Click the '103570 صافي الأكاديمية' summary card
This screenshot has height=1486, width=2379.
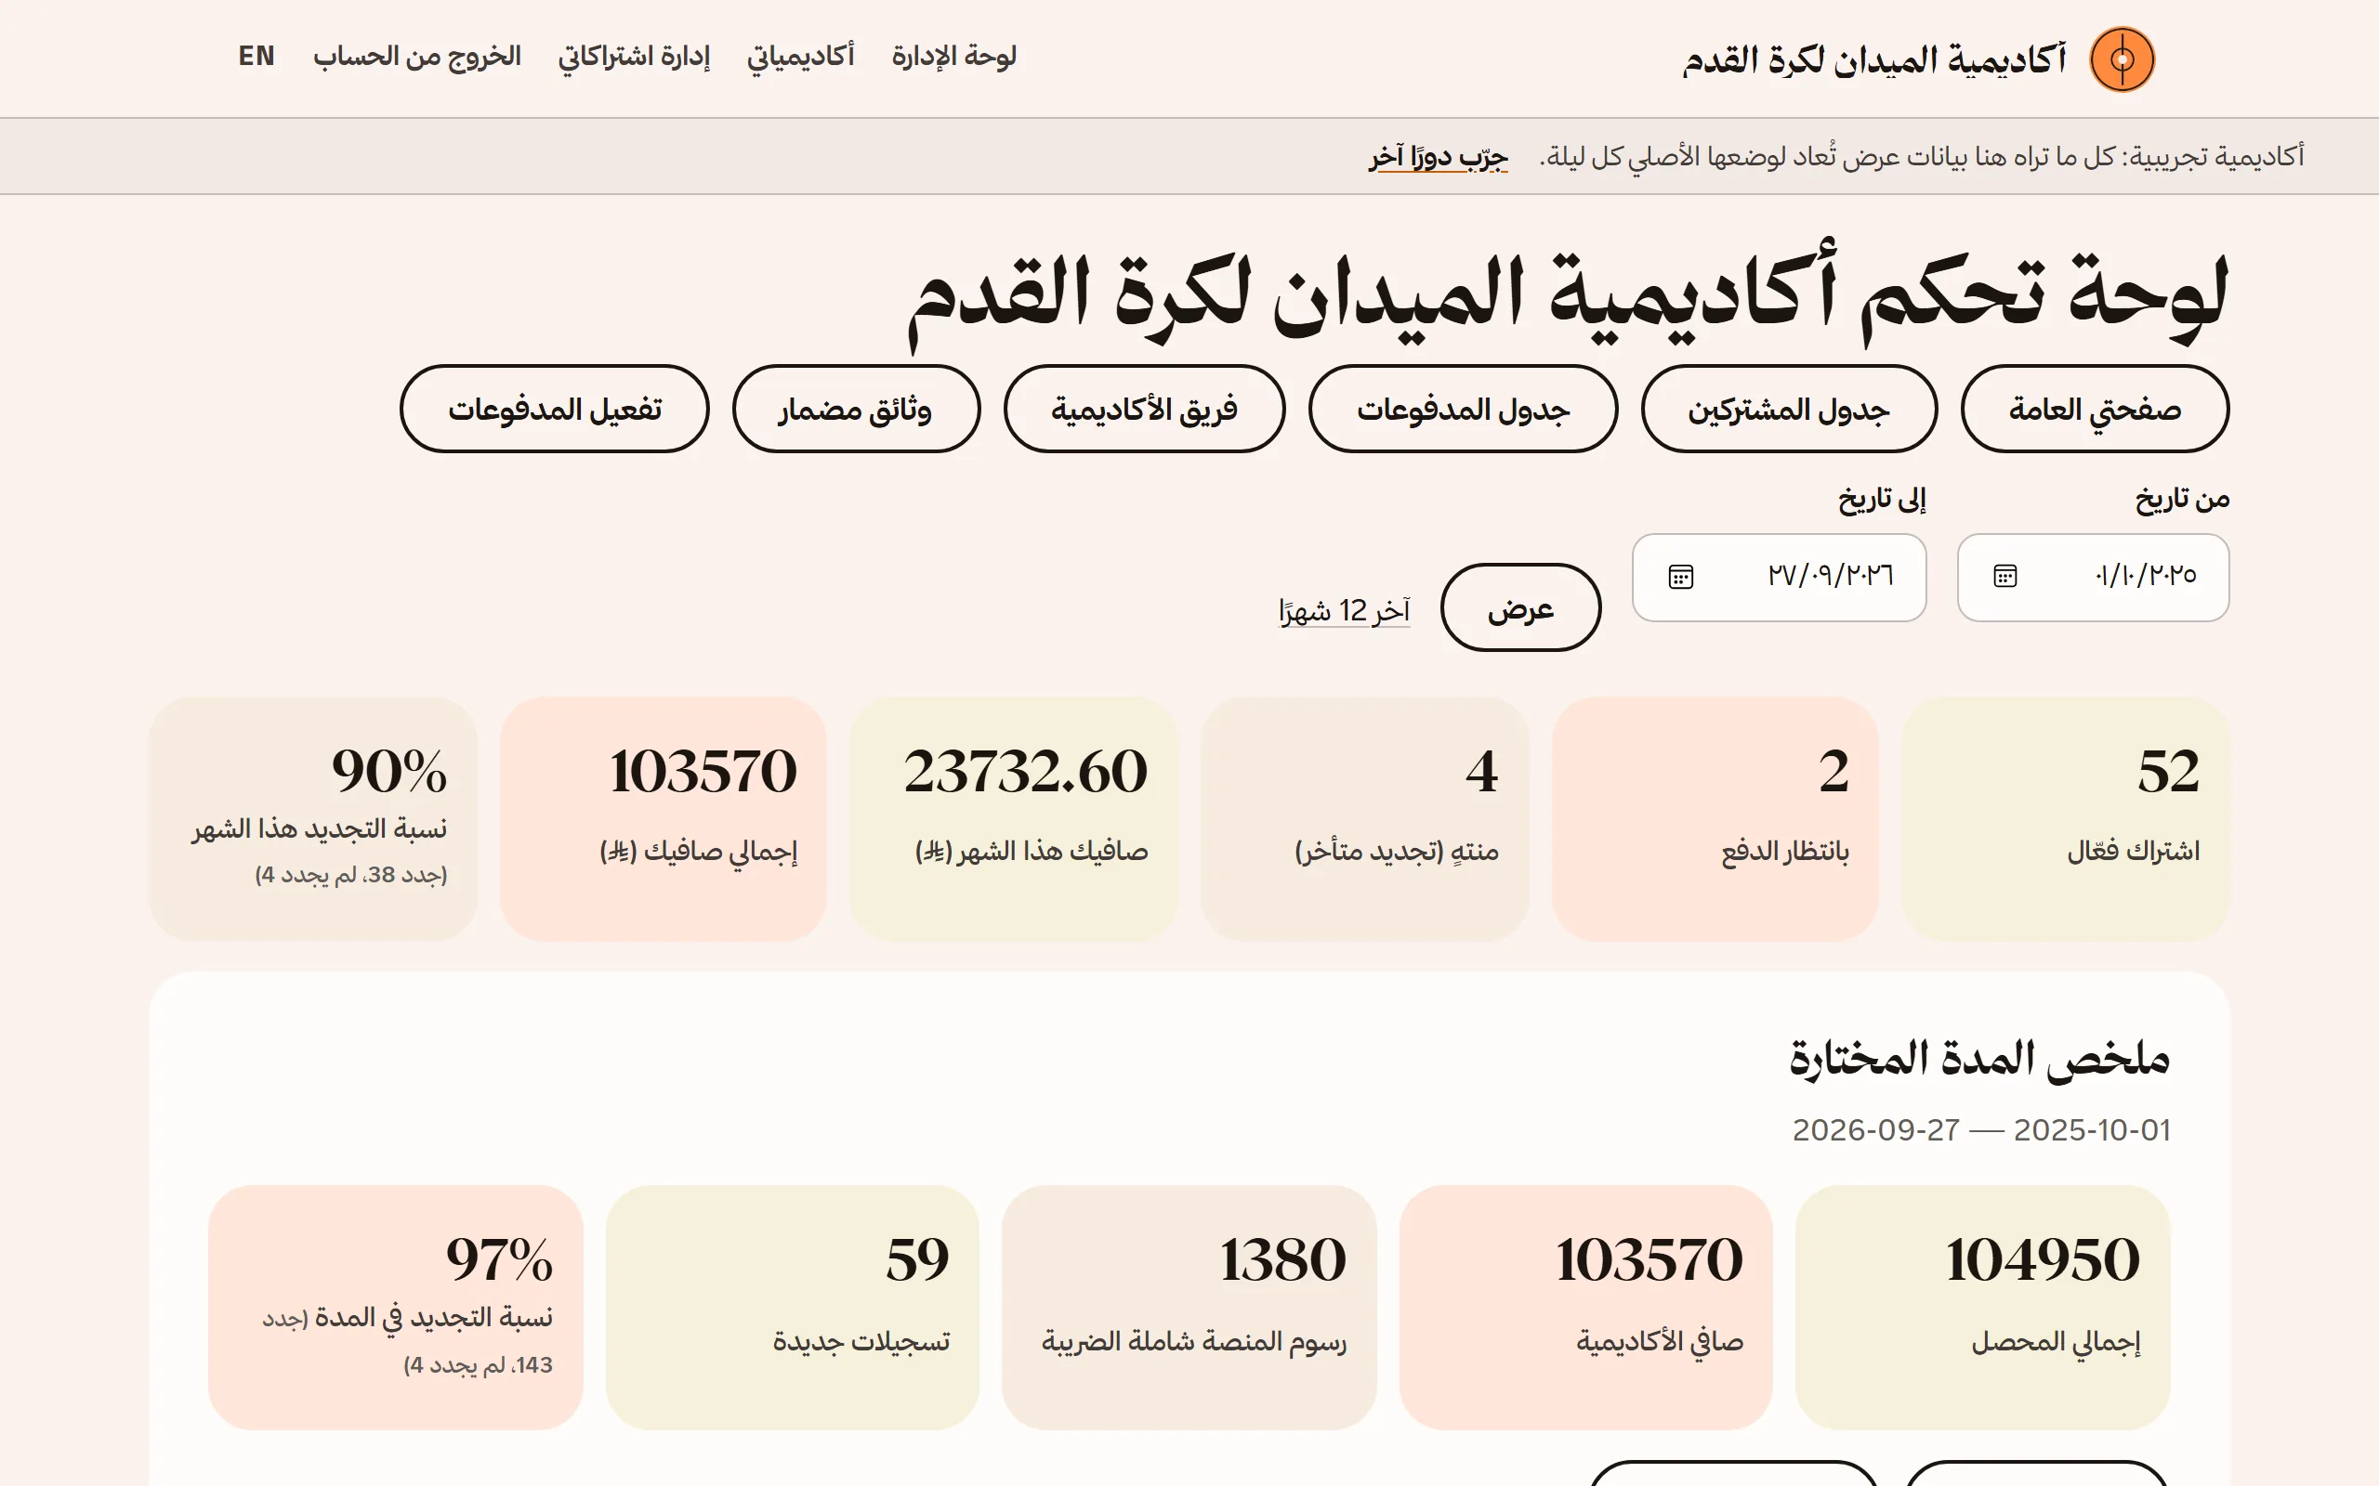tap(1585, 1307)
